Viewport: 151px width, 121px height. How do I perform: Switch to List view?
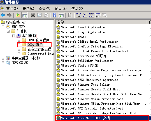[91, 15]
